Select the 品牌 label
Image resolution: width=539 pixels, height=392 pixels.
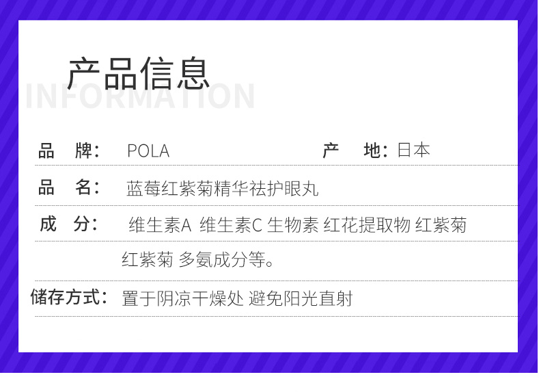[x=69, y=151]
